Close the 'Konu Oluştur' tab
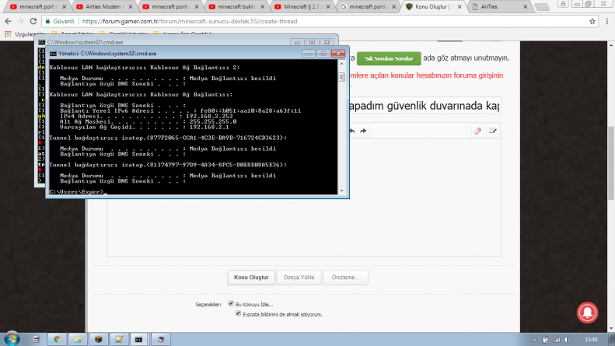Viewport: 615px width, 346px height. pos(460,7)
